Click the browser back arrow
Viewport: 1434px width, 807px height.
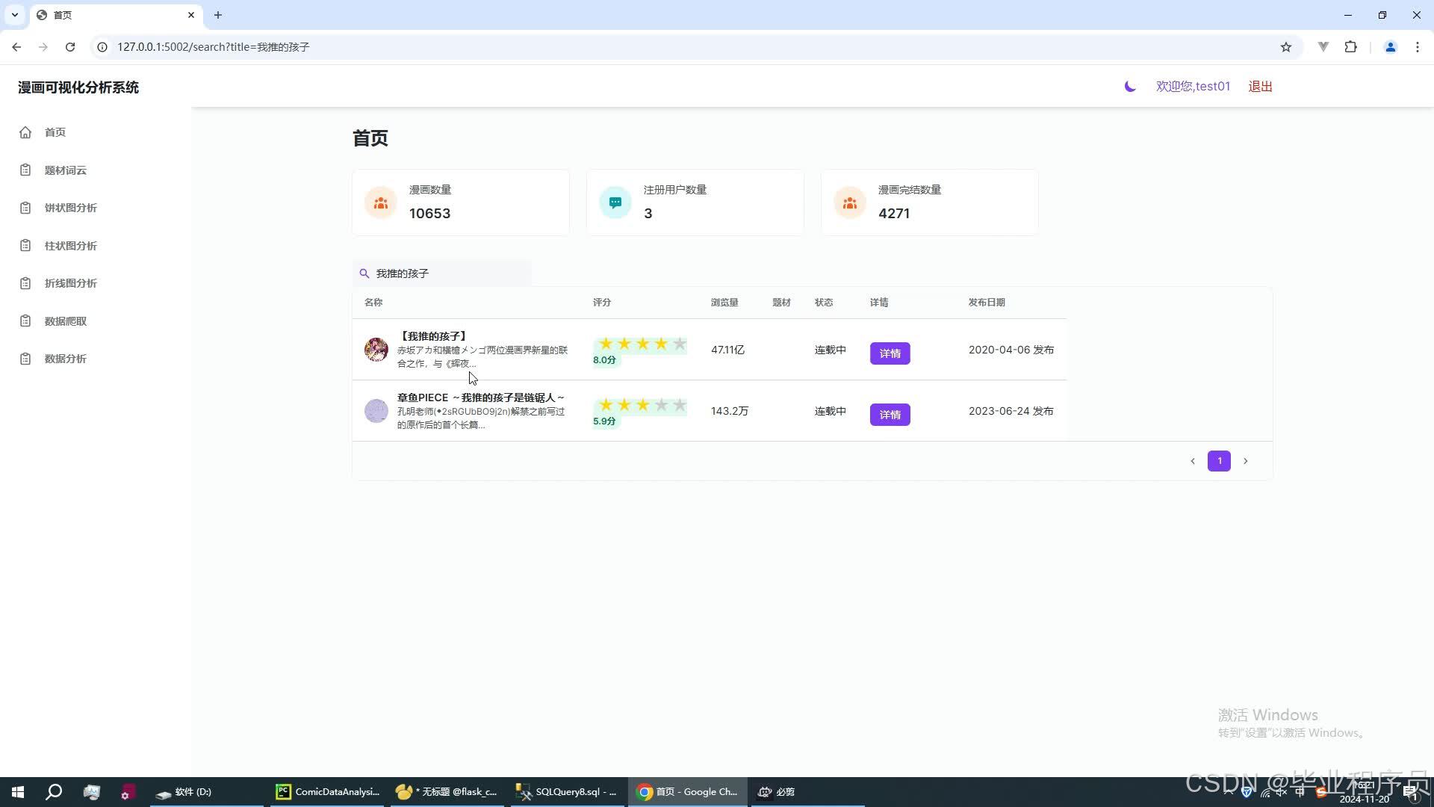point(16,47)
